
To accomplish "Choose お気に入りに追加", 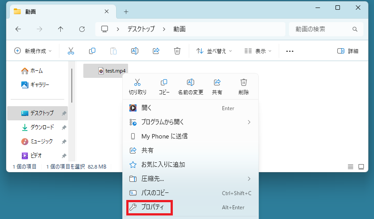I will [x=191, y=165].
